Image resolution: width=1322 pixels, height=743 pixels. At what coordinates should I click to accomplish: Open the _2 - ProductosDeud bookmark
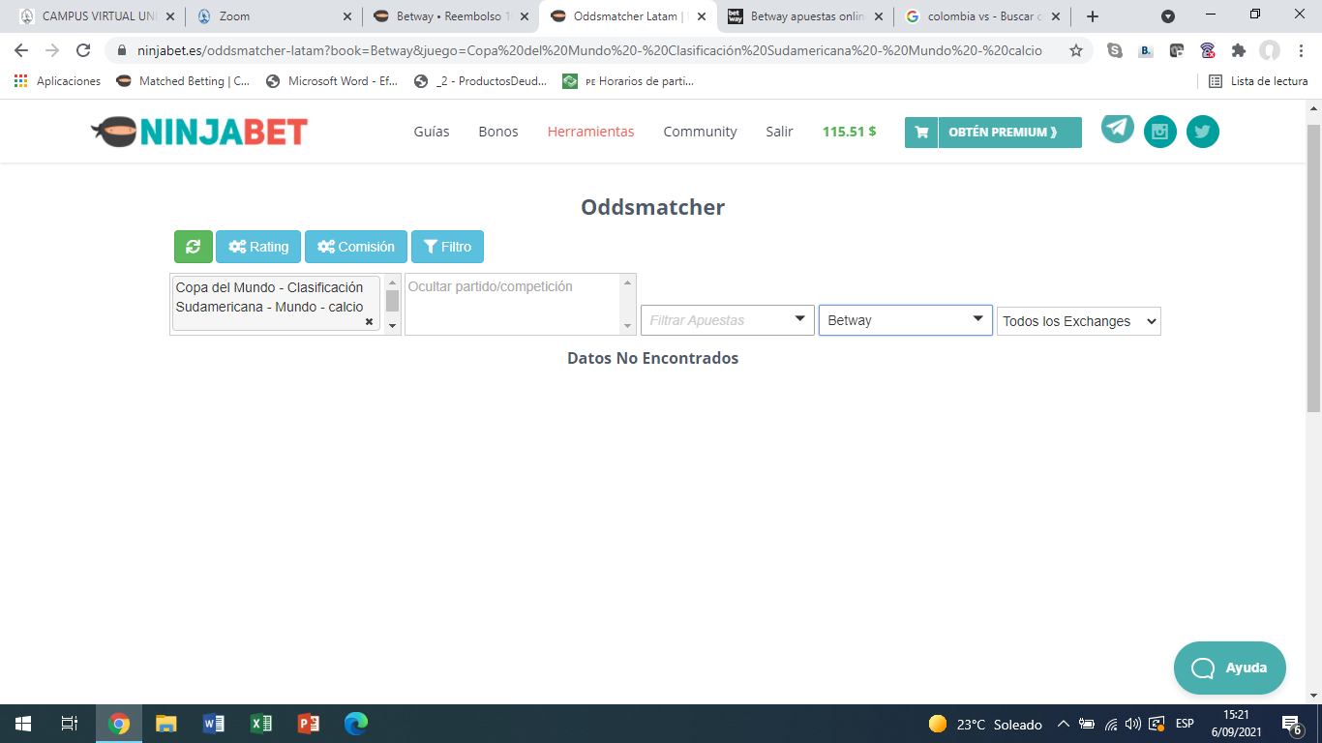[480, 81]
